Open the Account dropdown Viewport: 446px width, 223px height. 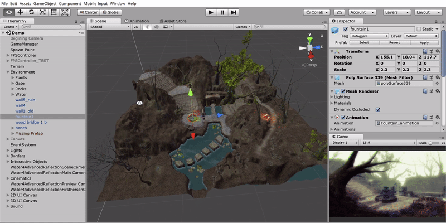click(x=362, y=12)
